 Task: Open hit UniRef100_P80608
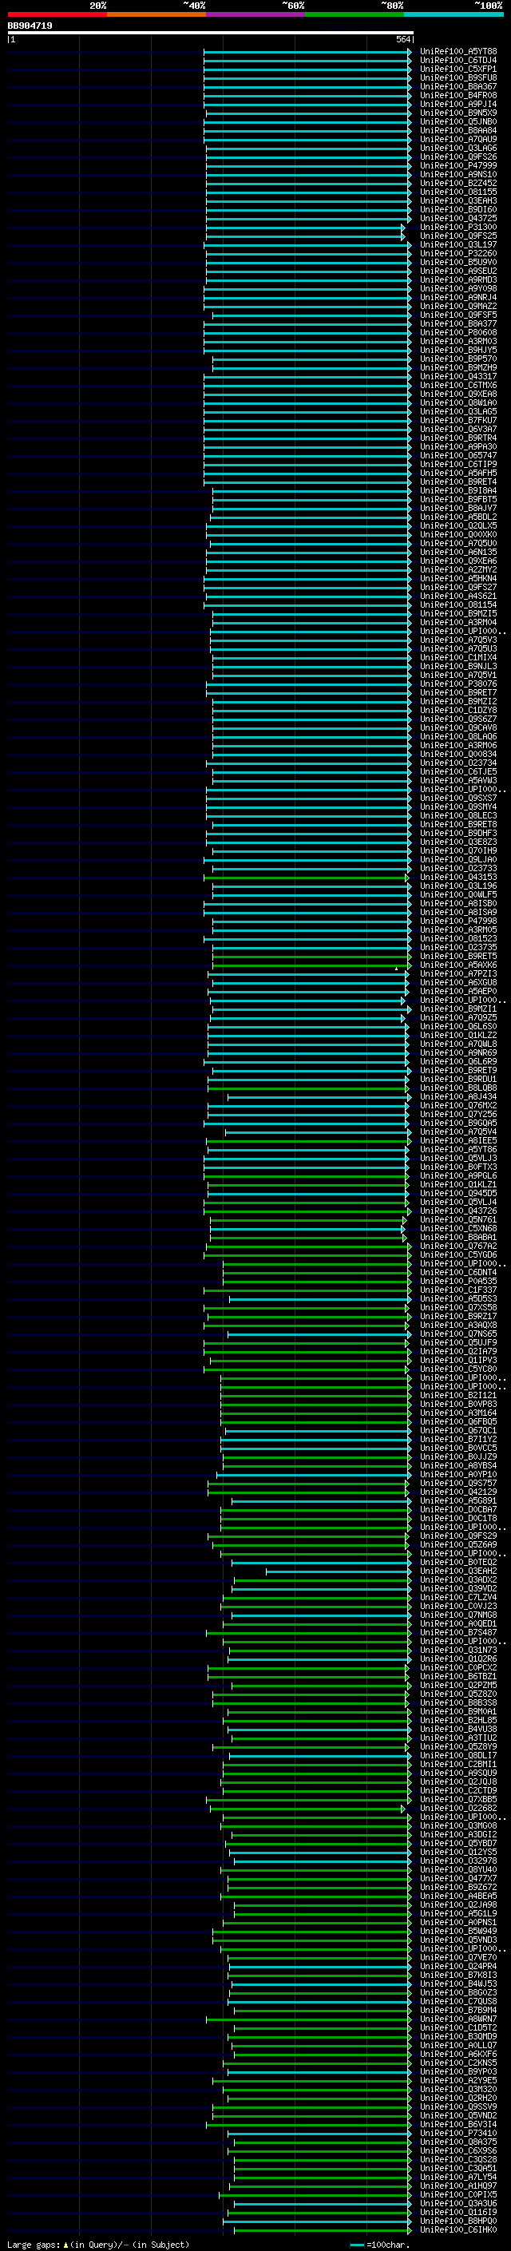(x=458, y=332)
